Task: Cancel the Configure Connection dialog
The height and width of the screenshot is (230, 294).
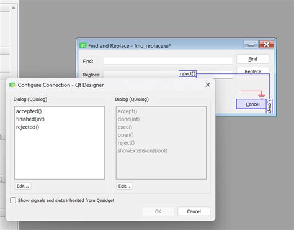Action: pos(194,211)
